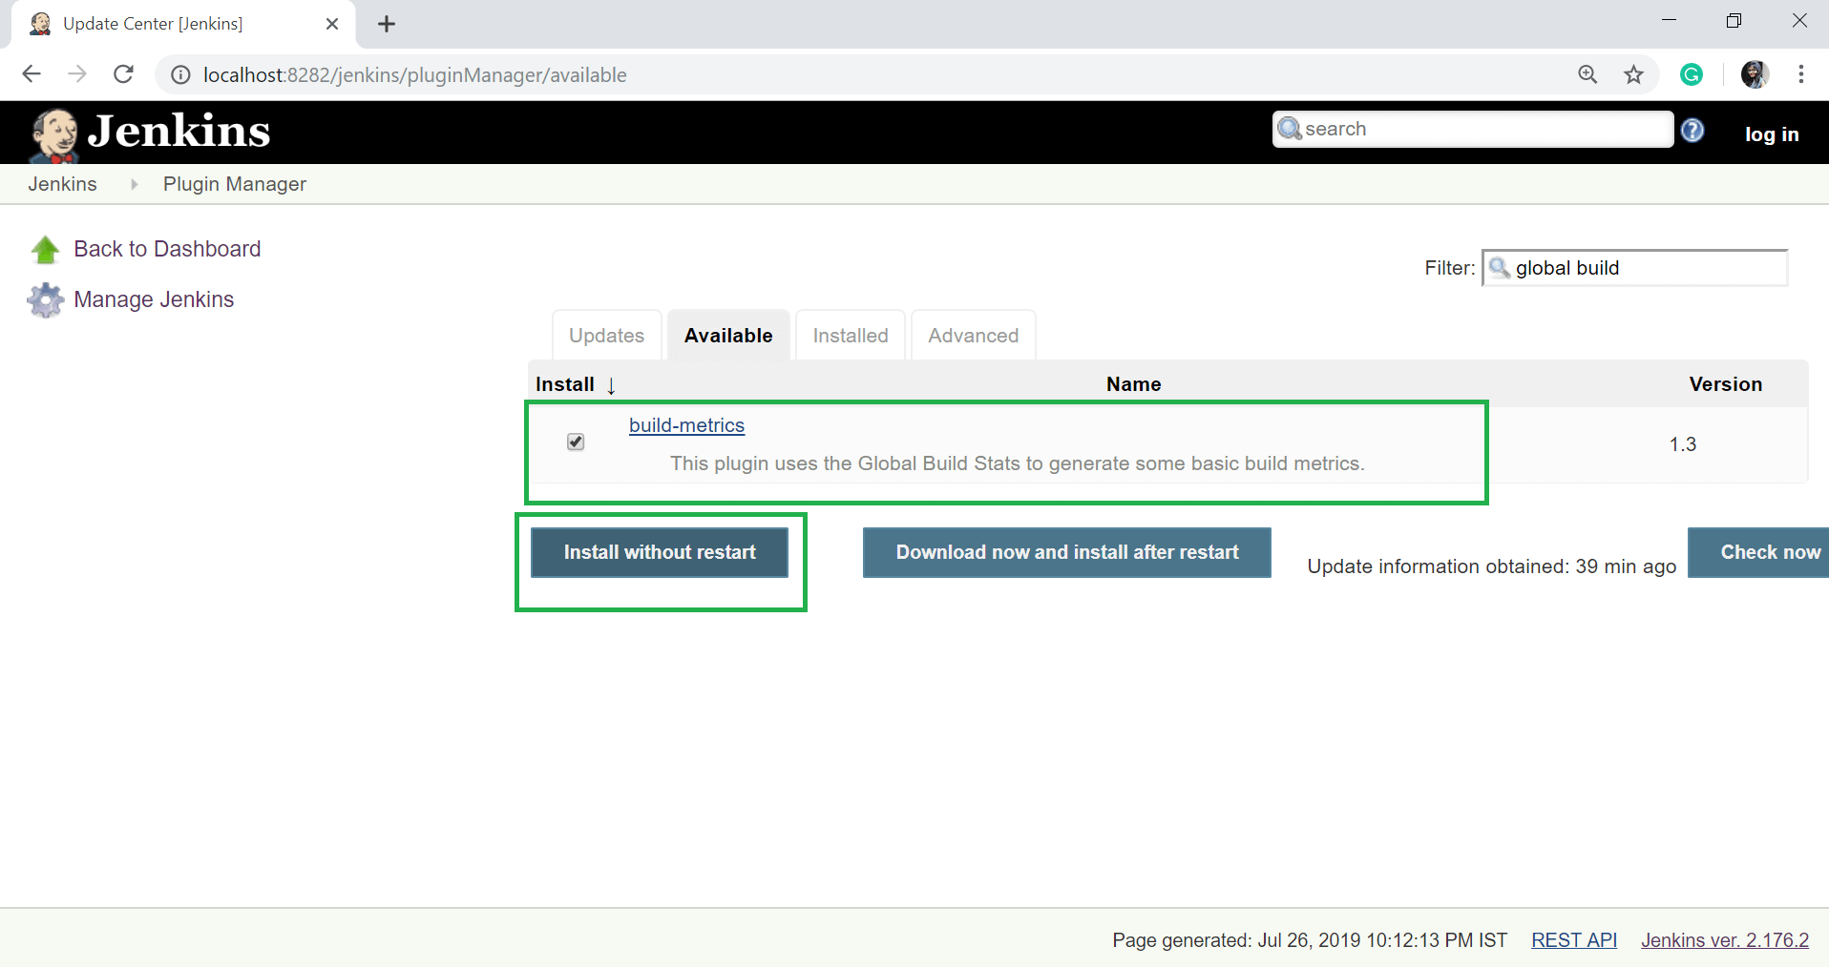Click the build-metrics plugin description text
The height and width of the screenshot is (967, 1829).
click(x=1018, y=463)
